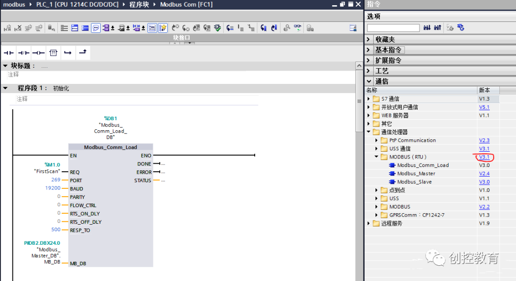Click the 名称 column header
The image size is (516, 281).
pos(421,90)
